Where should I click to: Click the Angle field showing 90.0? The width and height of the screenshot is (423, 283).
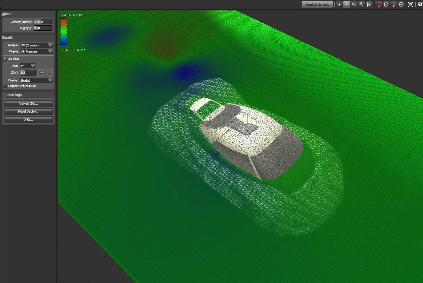(43, 28)
